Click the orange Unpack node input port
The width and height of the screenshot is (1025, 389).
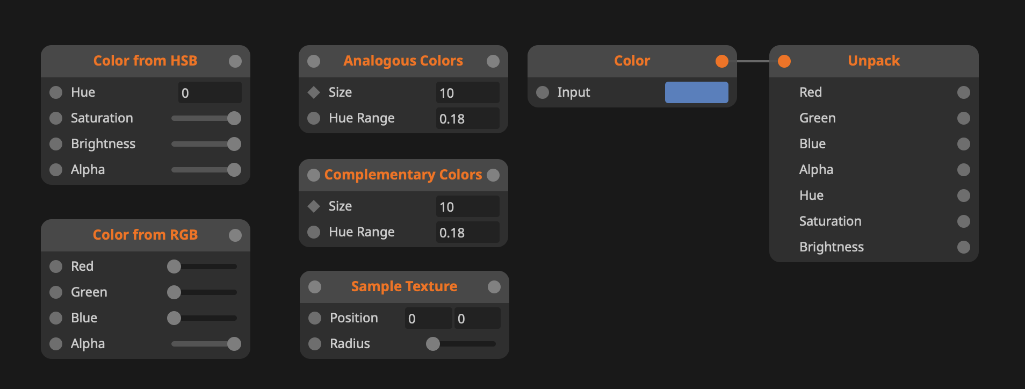pyautogui.click(x=784, y=61)
